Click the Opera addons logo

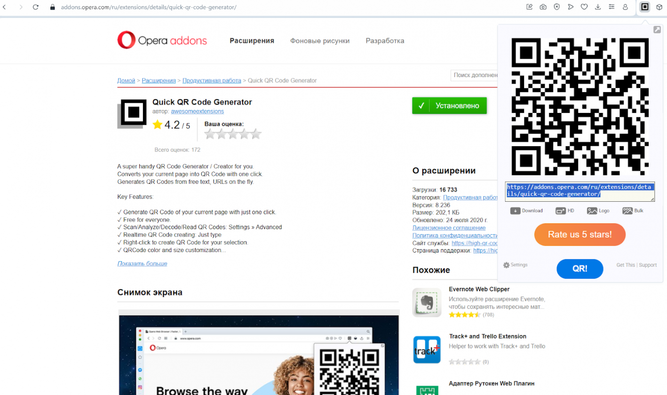pos(162,40)
